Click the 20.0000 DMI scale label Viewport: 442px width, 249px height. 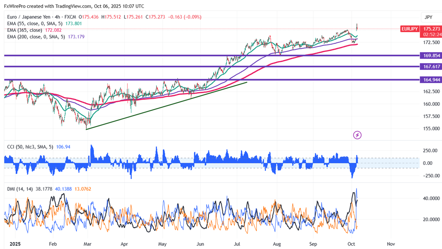point(431,219)
